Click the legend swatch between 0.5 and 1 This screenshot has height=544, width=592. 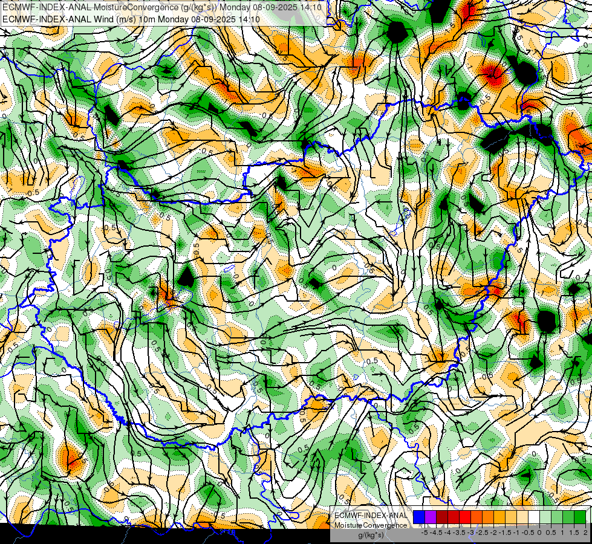click(557, 517)
